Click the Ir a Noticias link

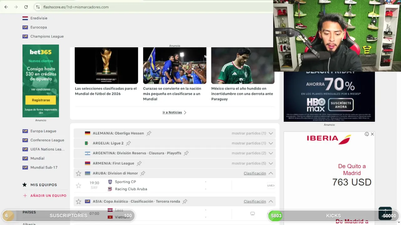(x=172, y=112)
